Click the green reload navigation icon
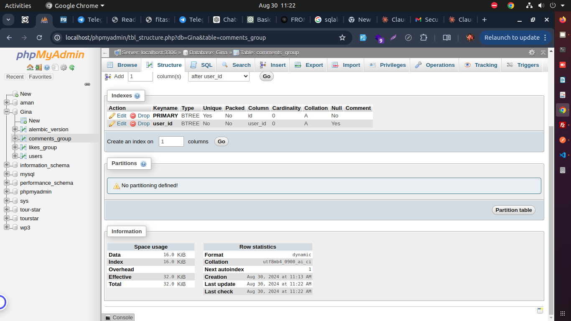Image resolution: width=571 pixels, height=321 pixels. [x=72, y=67]
